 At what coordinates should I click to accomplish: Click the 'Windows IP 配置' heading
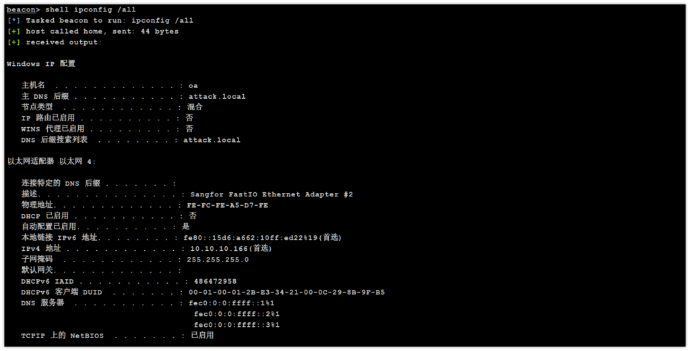[x=41, y=64]
